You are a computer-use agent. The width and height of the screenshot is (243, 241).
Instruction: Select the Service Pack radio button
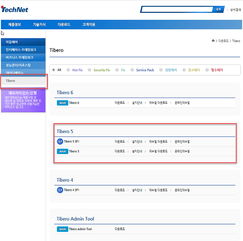click(x=132, y=70)
